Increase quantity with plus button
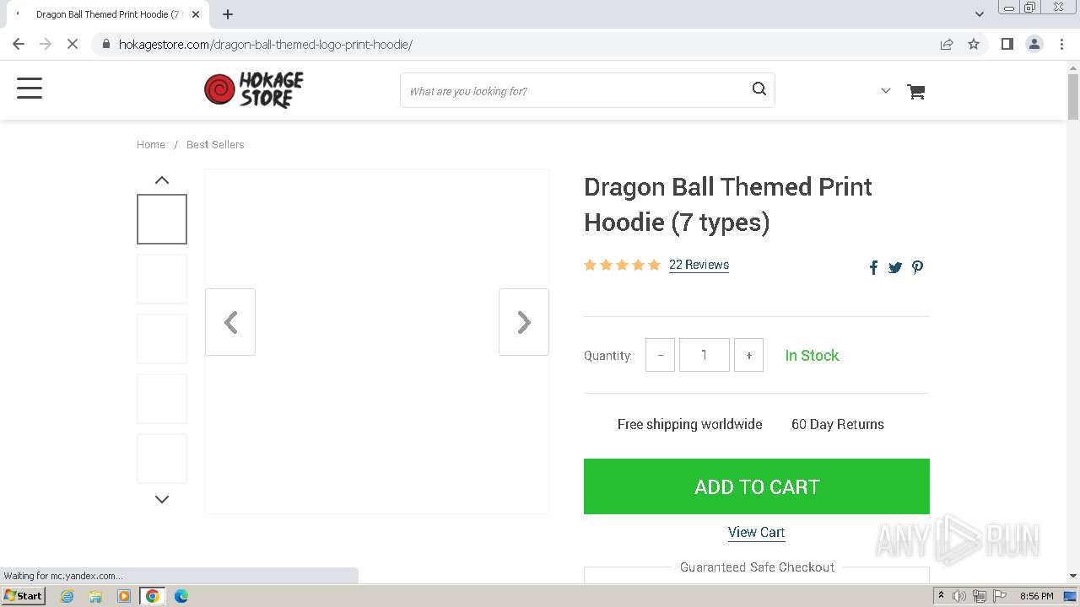 (748, 355)
